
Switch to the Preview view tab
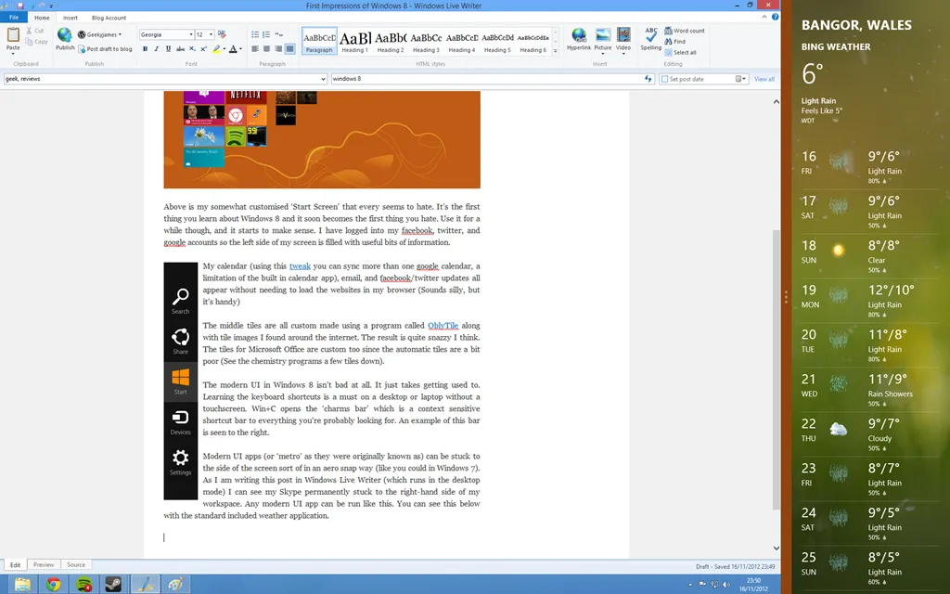coord(44,564)
